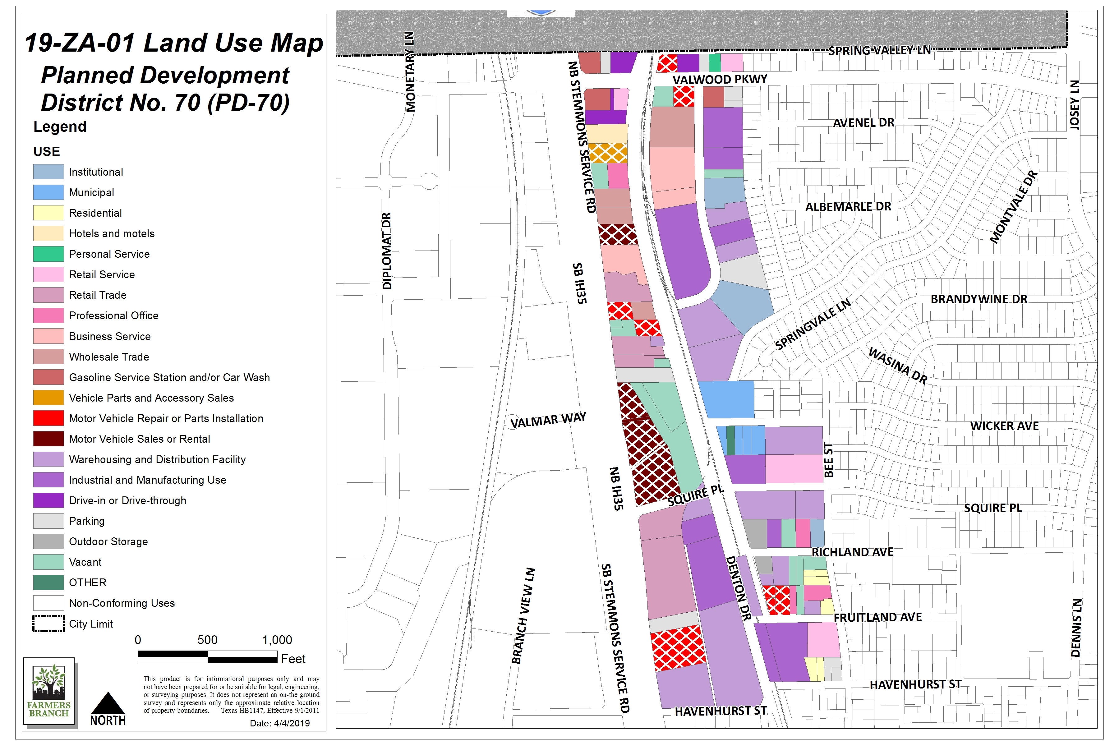
Task: Click the OTHER dark green legend swatch
Action: [x=48, y=582]
